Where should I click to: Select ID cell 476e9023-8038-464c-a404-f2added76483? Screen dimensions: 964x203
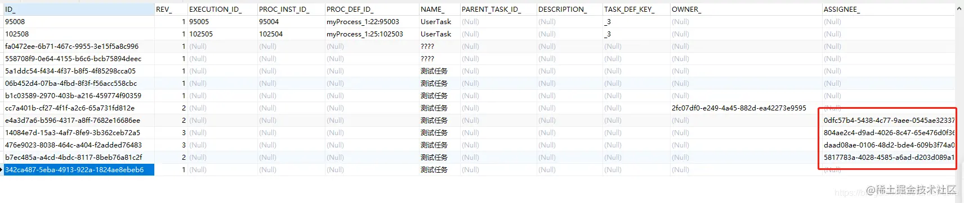pyautogui.click(x=79, y=145)
